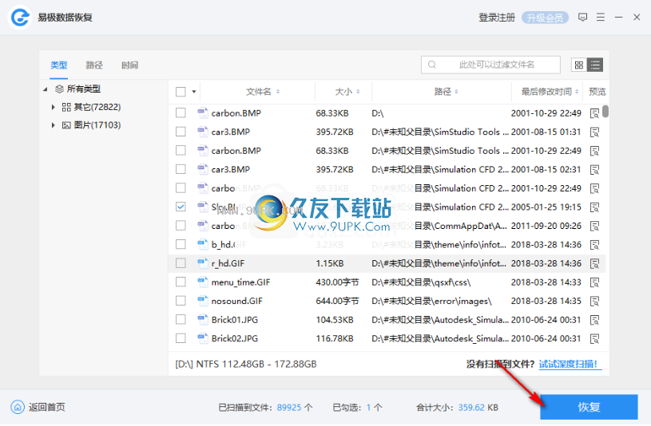Screen dimensions: 651x426
Task: Click the file icon of nosound.GIF
Action: pos(203,301)
